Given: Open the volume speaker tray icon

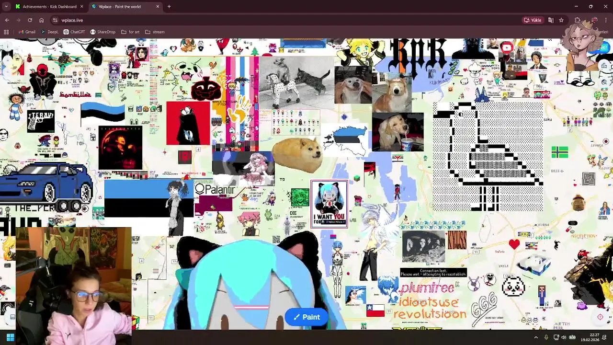Looking at the screenshot, I should pos(563,337).
